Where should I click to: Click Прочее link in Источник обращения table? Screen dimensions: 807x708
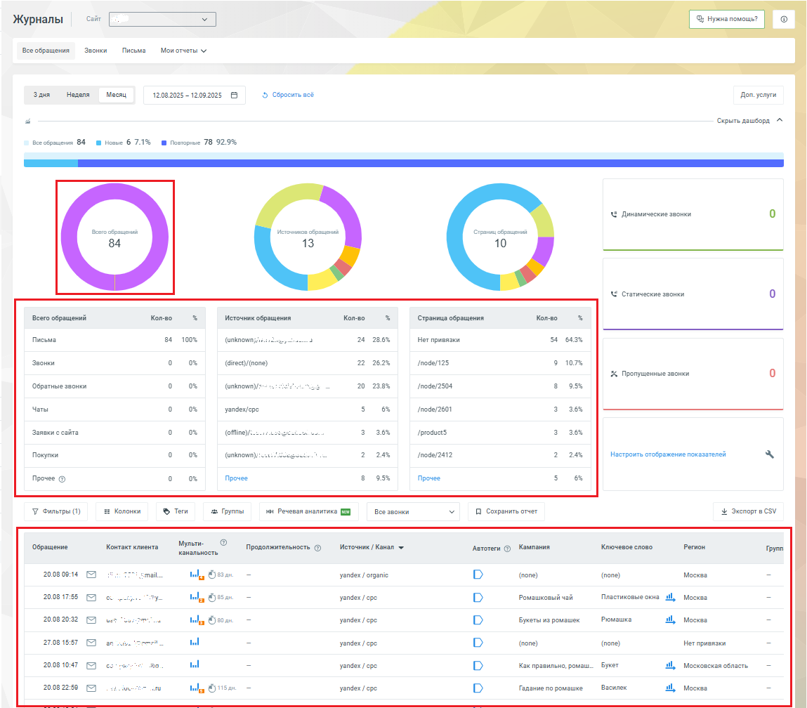(x=236, y=478)
